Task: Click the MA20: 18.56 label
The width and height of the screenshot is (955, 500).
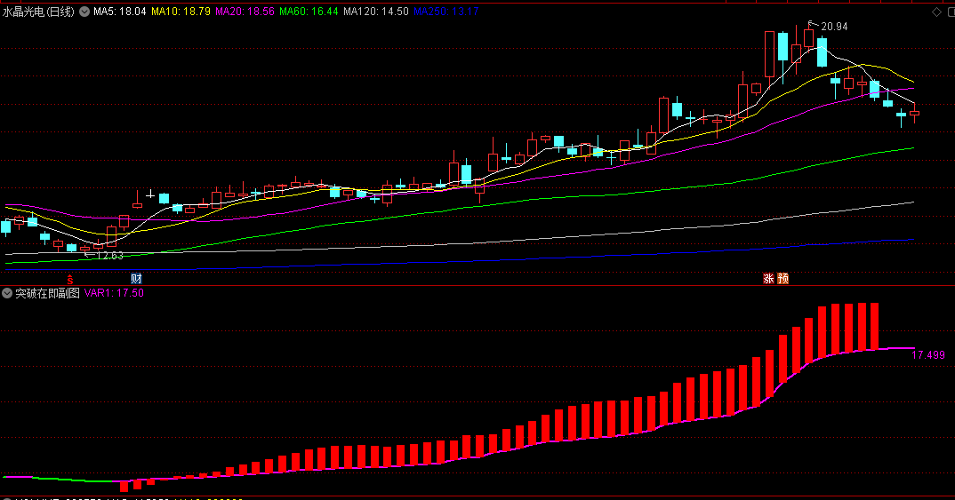Action: click(245, 12)
